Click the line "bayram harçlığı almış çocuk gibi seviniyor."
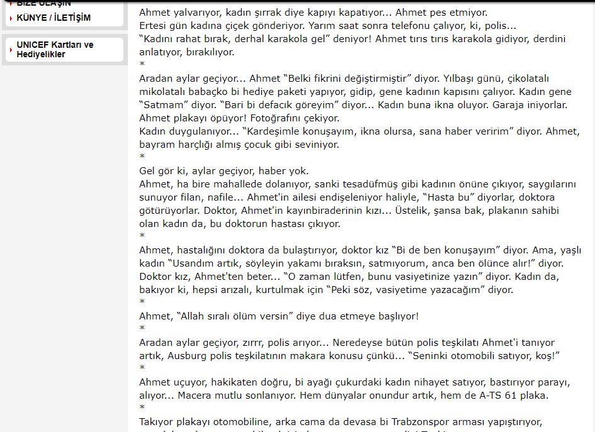The width and height of the screenshot is (595, 432). click(x=239, y=145)
